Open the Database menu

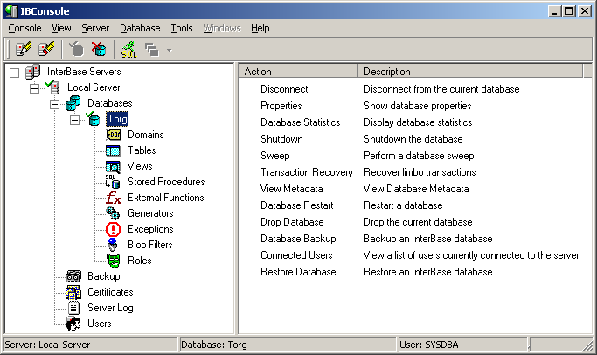point(140,28)
